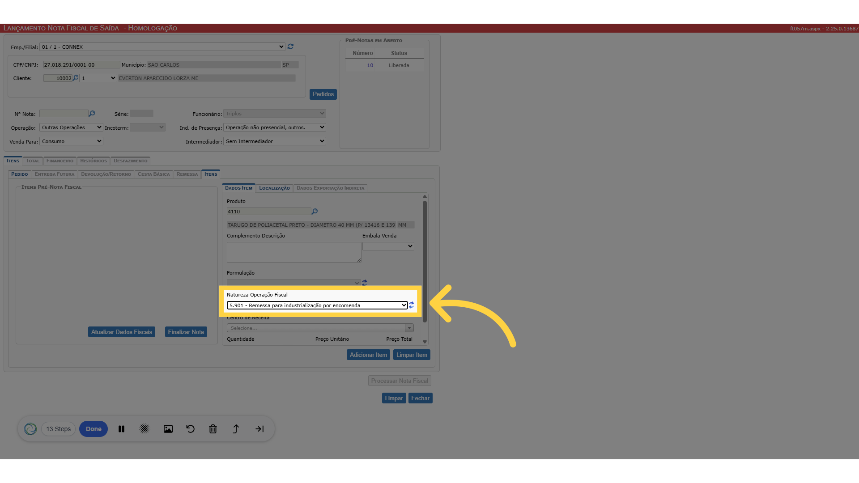
Task: Open the Incoterm dropdown
Action: coord(148,127)
